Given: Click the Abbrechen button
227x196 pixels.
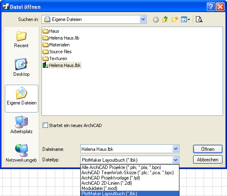Looking at the screenshot, I should tap(208, 160).
